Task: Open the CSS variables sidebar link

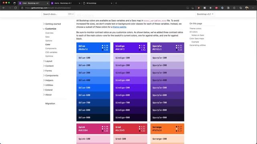Action: [51, 52]
